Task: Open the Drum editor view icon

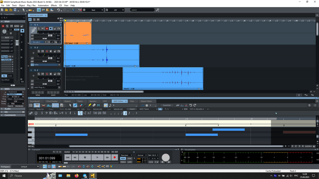Action: click(x=43, y=105)
